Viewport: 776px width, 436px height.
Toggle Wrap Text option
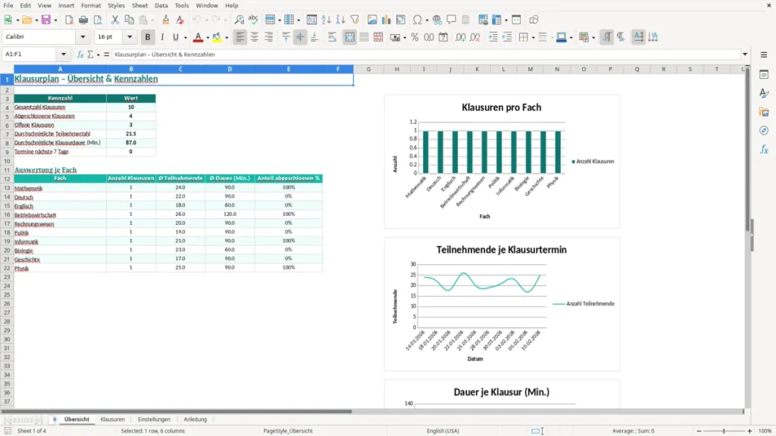coord(332,37)
